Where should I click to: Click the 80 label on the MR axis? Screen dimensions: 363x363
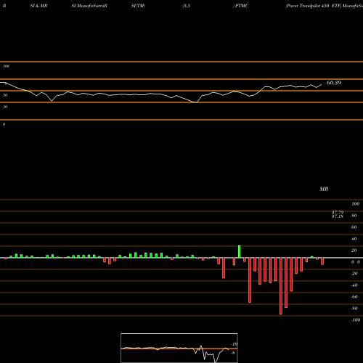click(x=354, y=216)
